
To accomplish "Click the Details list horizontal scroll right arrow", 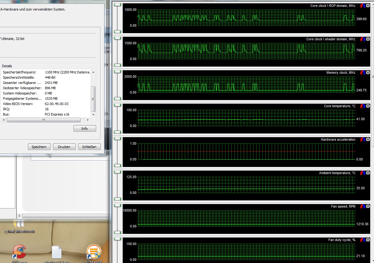I will pyautogui.click(x=88, y=120).
